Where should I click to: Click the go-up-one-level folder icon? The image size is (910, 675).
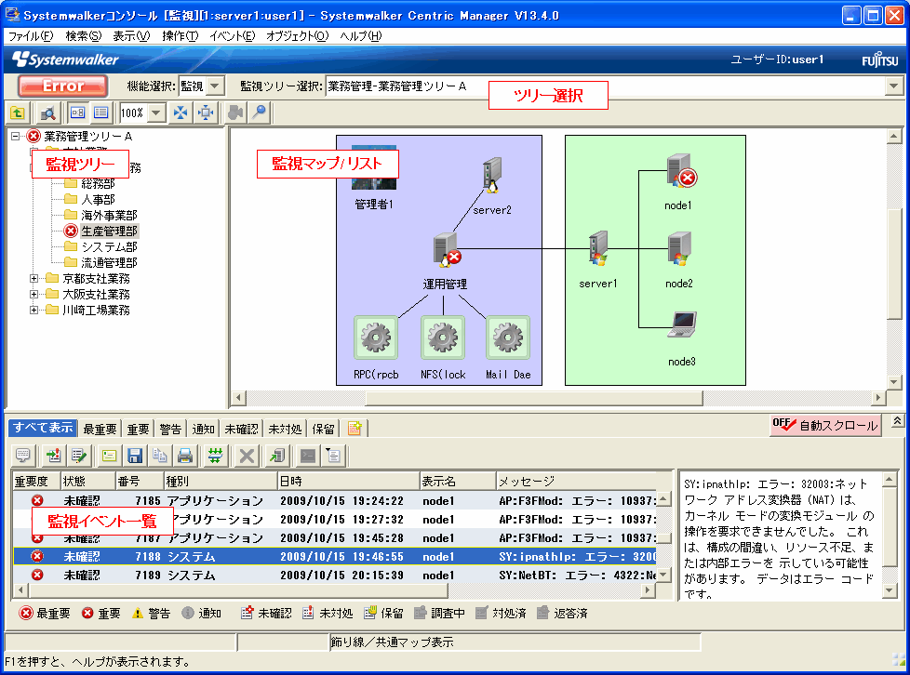(18, 113)
